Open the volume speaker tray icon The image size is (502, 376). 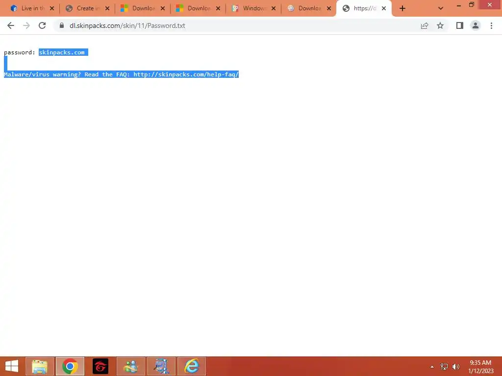click(456, 366)
